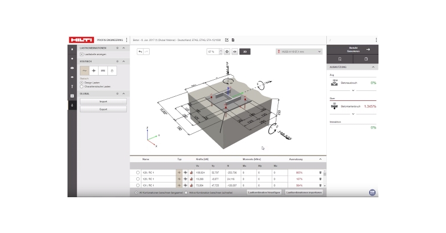Select the radio button of the 805% row
This screenshot has height=233, width=446.
138,173
